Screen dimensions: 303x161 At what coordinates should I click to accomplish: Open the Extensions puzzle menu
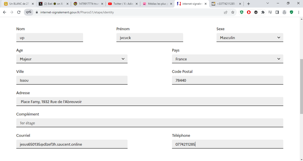click(263, 12)
